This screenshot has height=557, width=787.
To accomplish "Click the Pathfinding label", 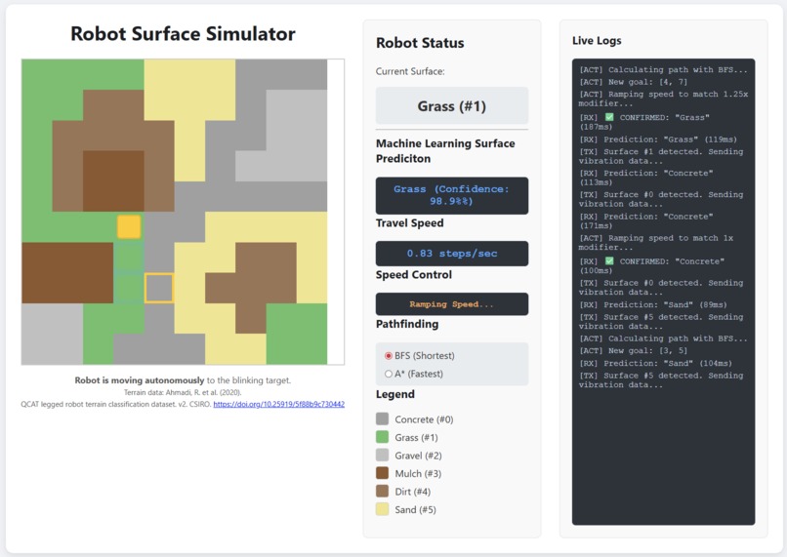I will 407,324.
